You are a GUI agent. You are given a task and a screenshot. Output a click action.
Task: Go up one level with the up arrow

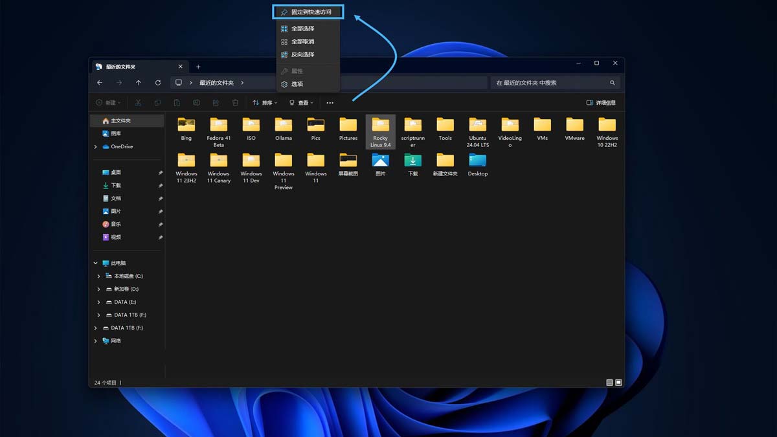pos(139,83)
